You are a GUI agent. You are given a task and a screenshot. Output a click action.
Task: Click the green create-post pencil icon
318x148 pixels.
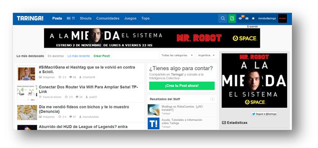tap(232, 19)
